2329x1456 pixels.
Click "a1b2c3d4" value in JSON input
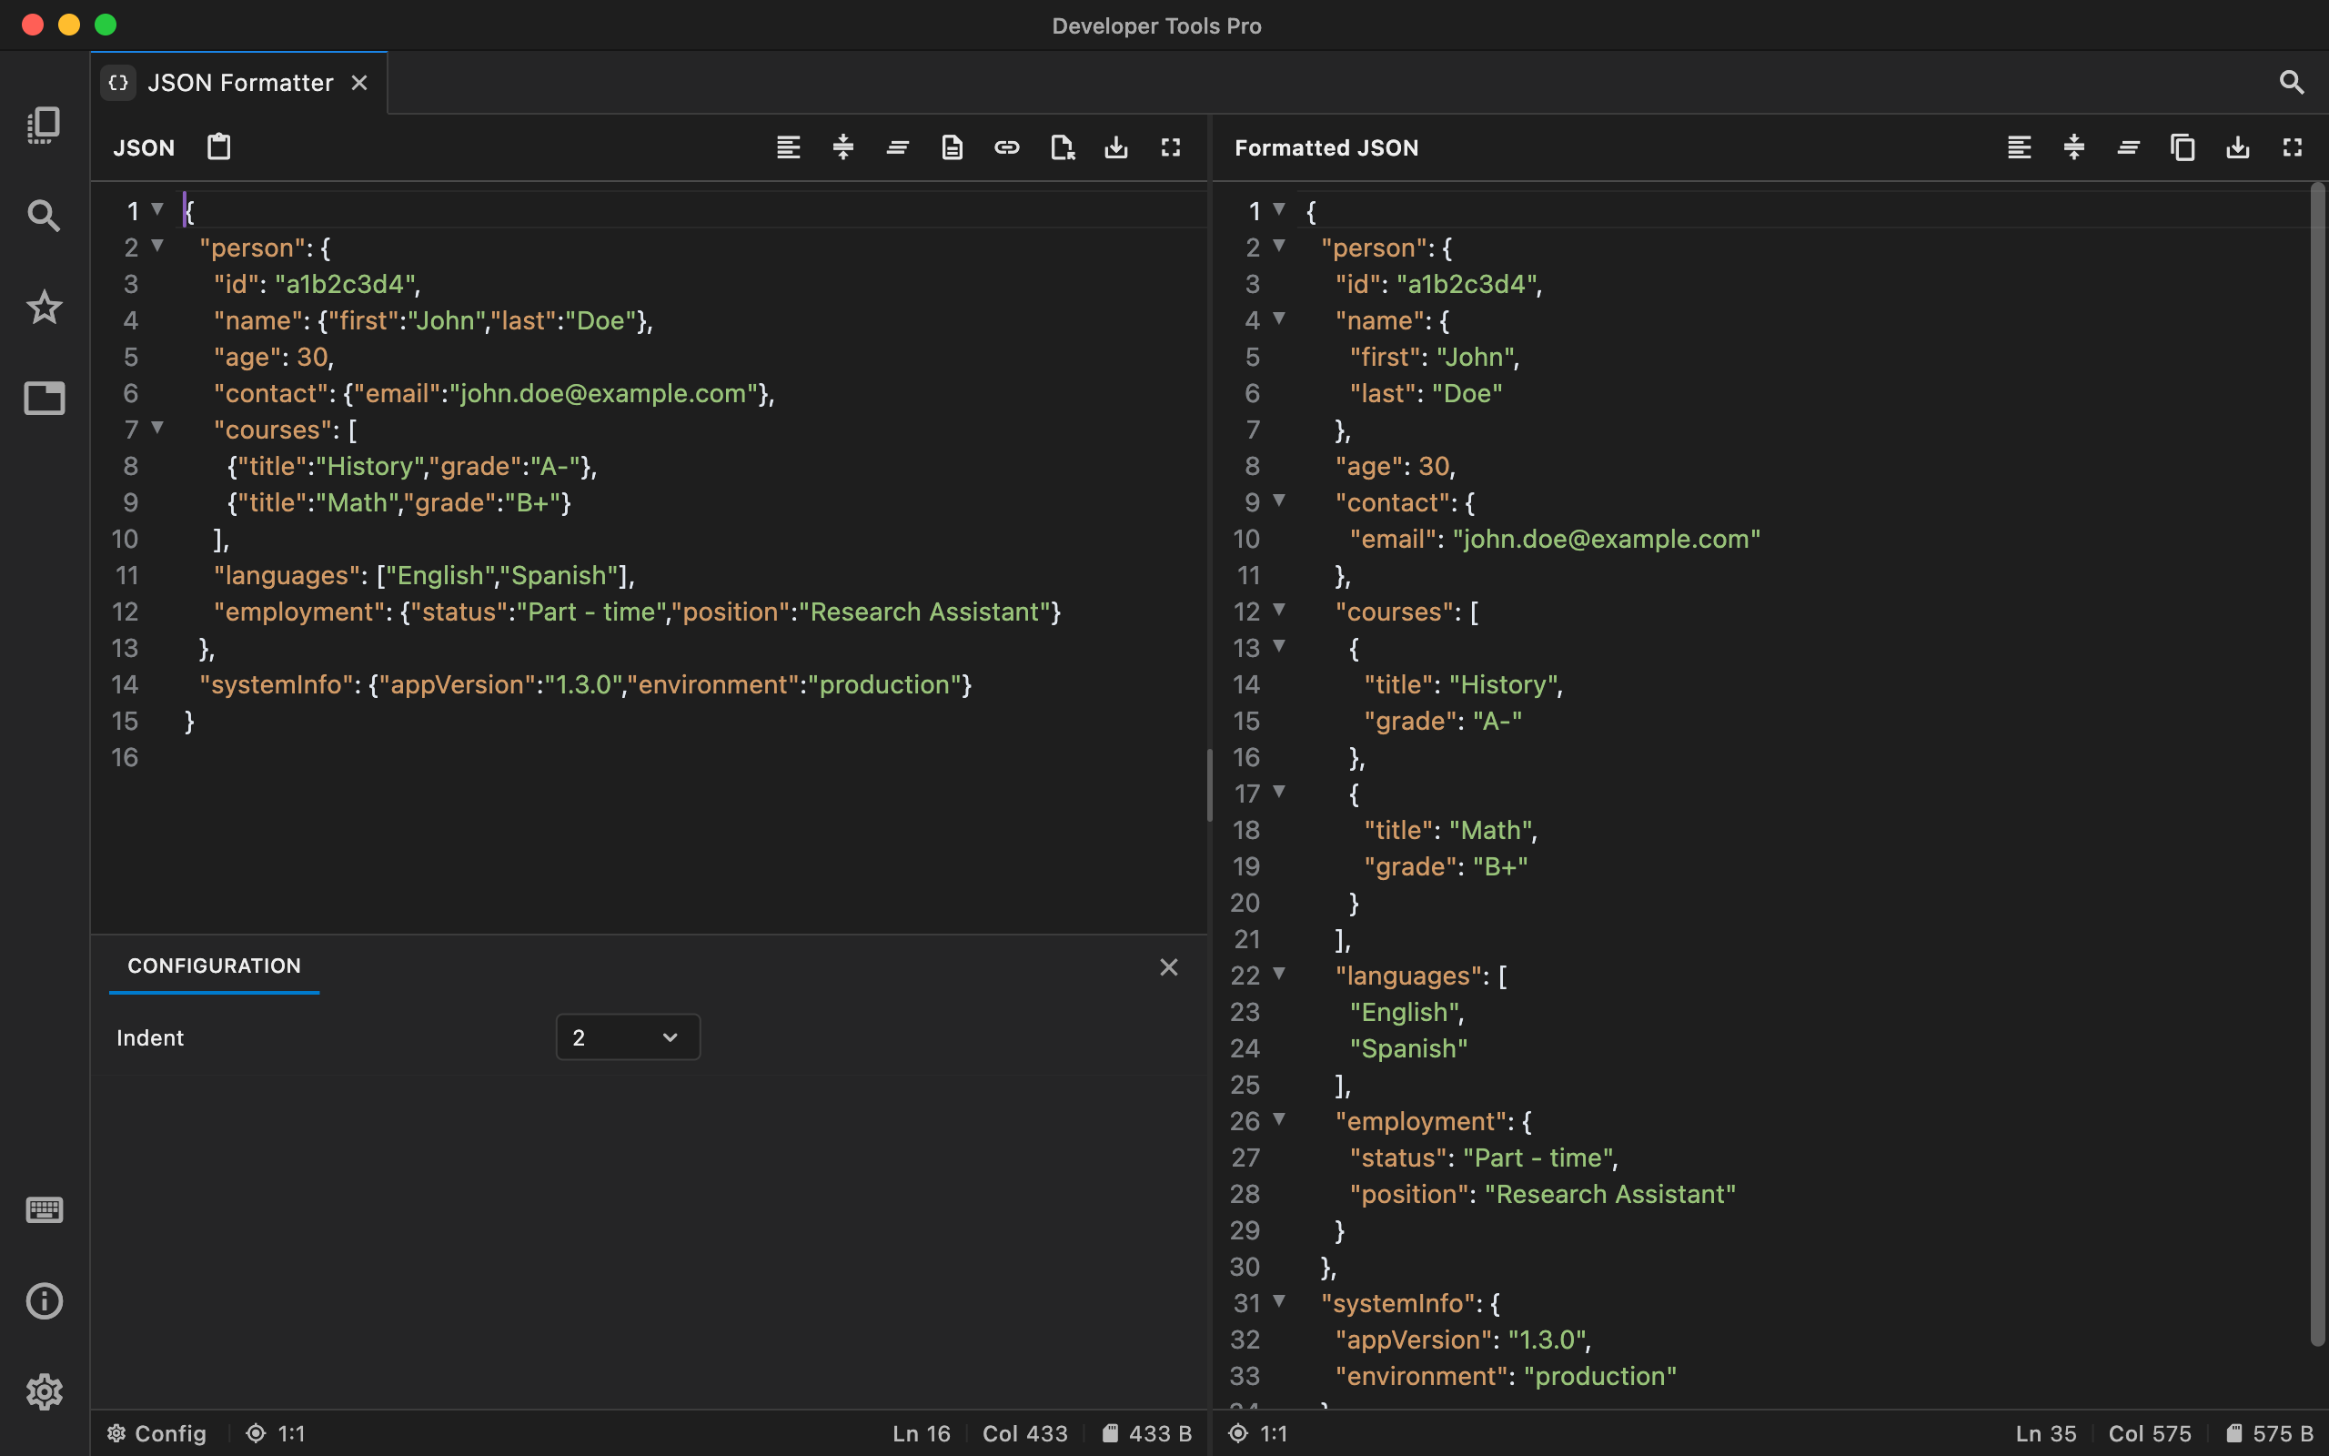tap(346, 284)
